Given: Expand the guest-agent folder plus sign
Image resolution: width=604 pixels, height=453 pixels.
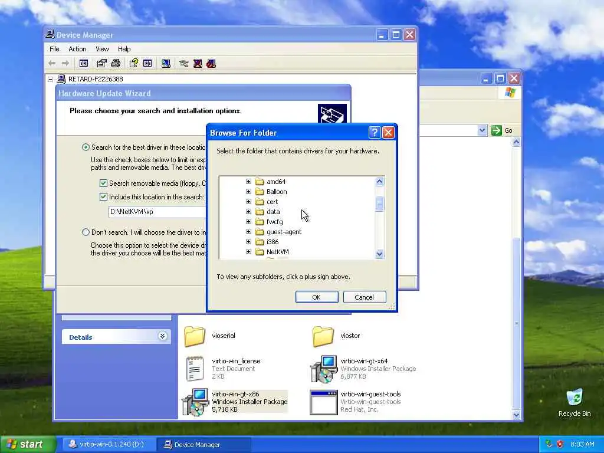Looking at the screenshot, I should 248,231.
